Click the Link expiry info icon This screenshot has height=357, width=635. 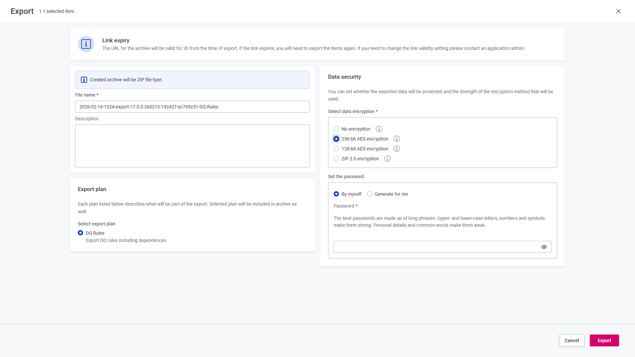click(x=86, y=44)
